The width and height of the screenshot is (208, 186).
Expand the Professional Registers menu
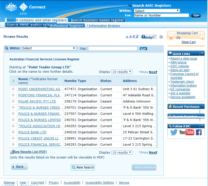[65, 26]
